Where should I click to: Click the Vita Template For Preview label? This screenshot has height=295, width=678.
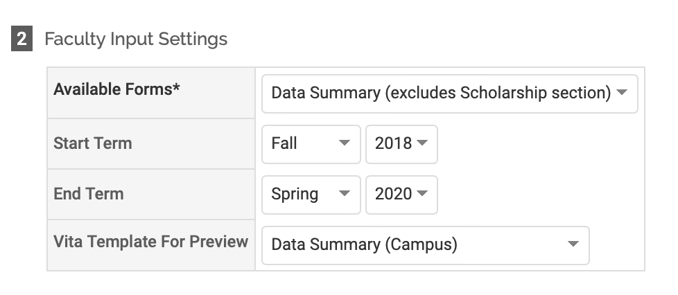150,242
